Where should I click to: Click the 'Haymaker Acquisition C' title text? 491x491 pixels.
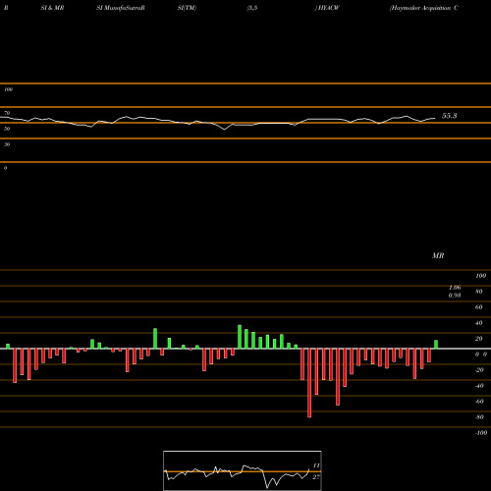click(423, 8)
